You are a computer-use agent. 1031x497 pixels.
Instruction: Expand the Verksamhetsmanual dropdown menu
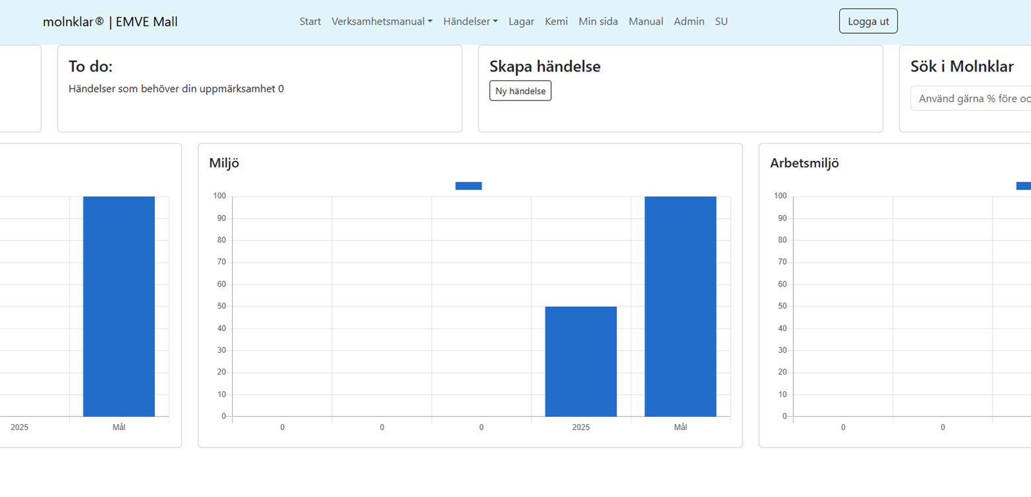click(x=382, y=21)
